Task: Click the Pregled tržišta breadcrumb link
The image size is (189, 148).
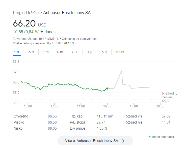Action: [x=26, y=13]
